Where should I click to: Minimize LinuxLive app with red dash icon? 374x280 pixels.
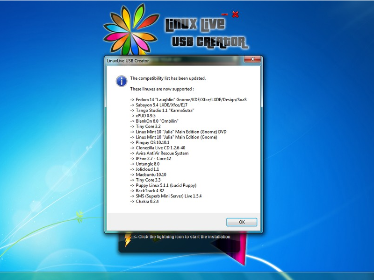click(224, 14)
